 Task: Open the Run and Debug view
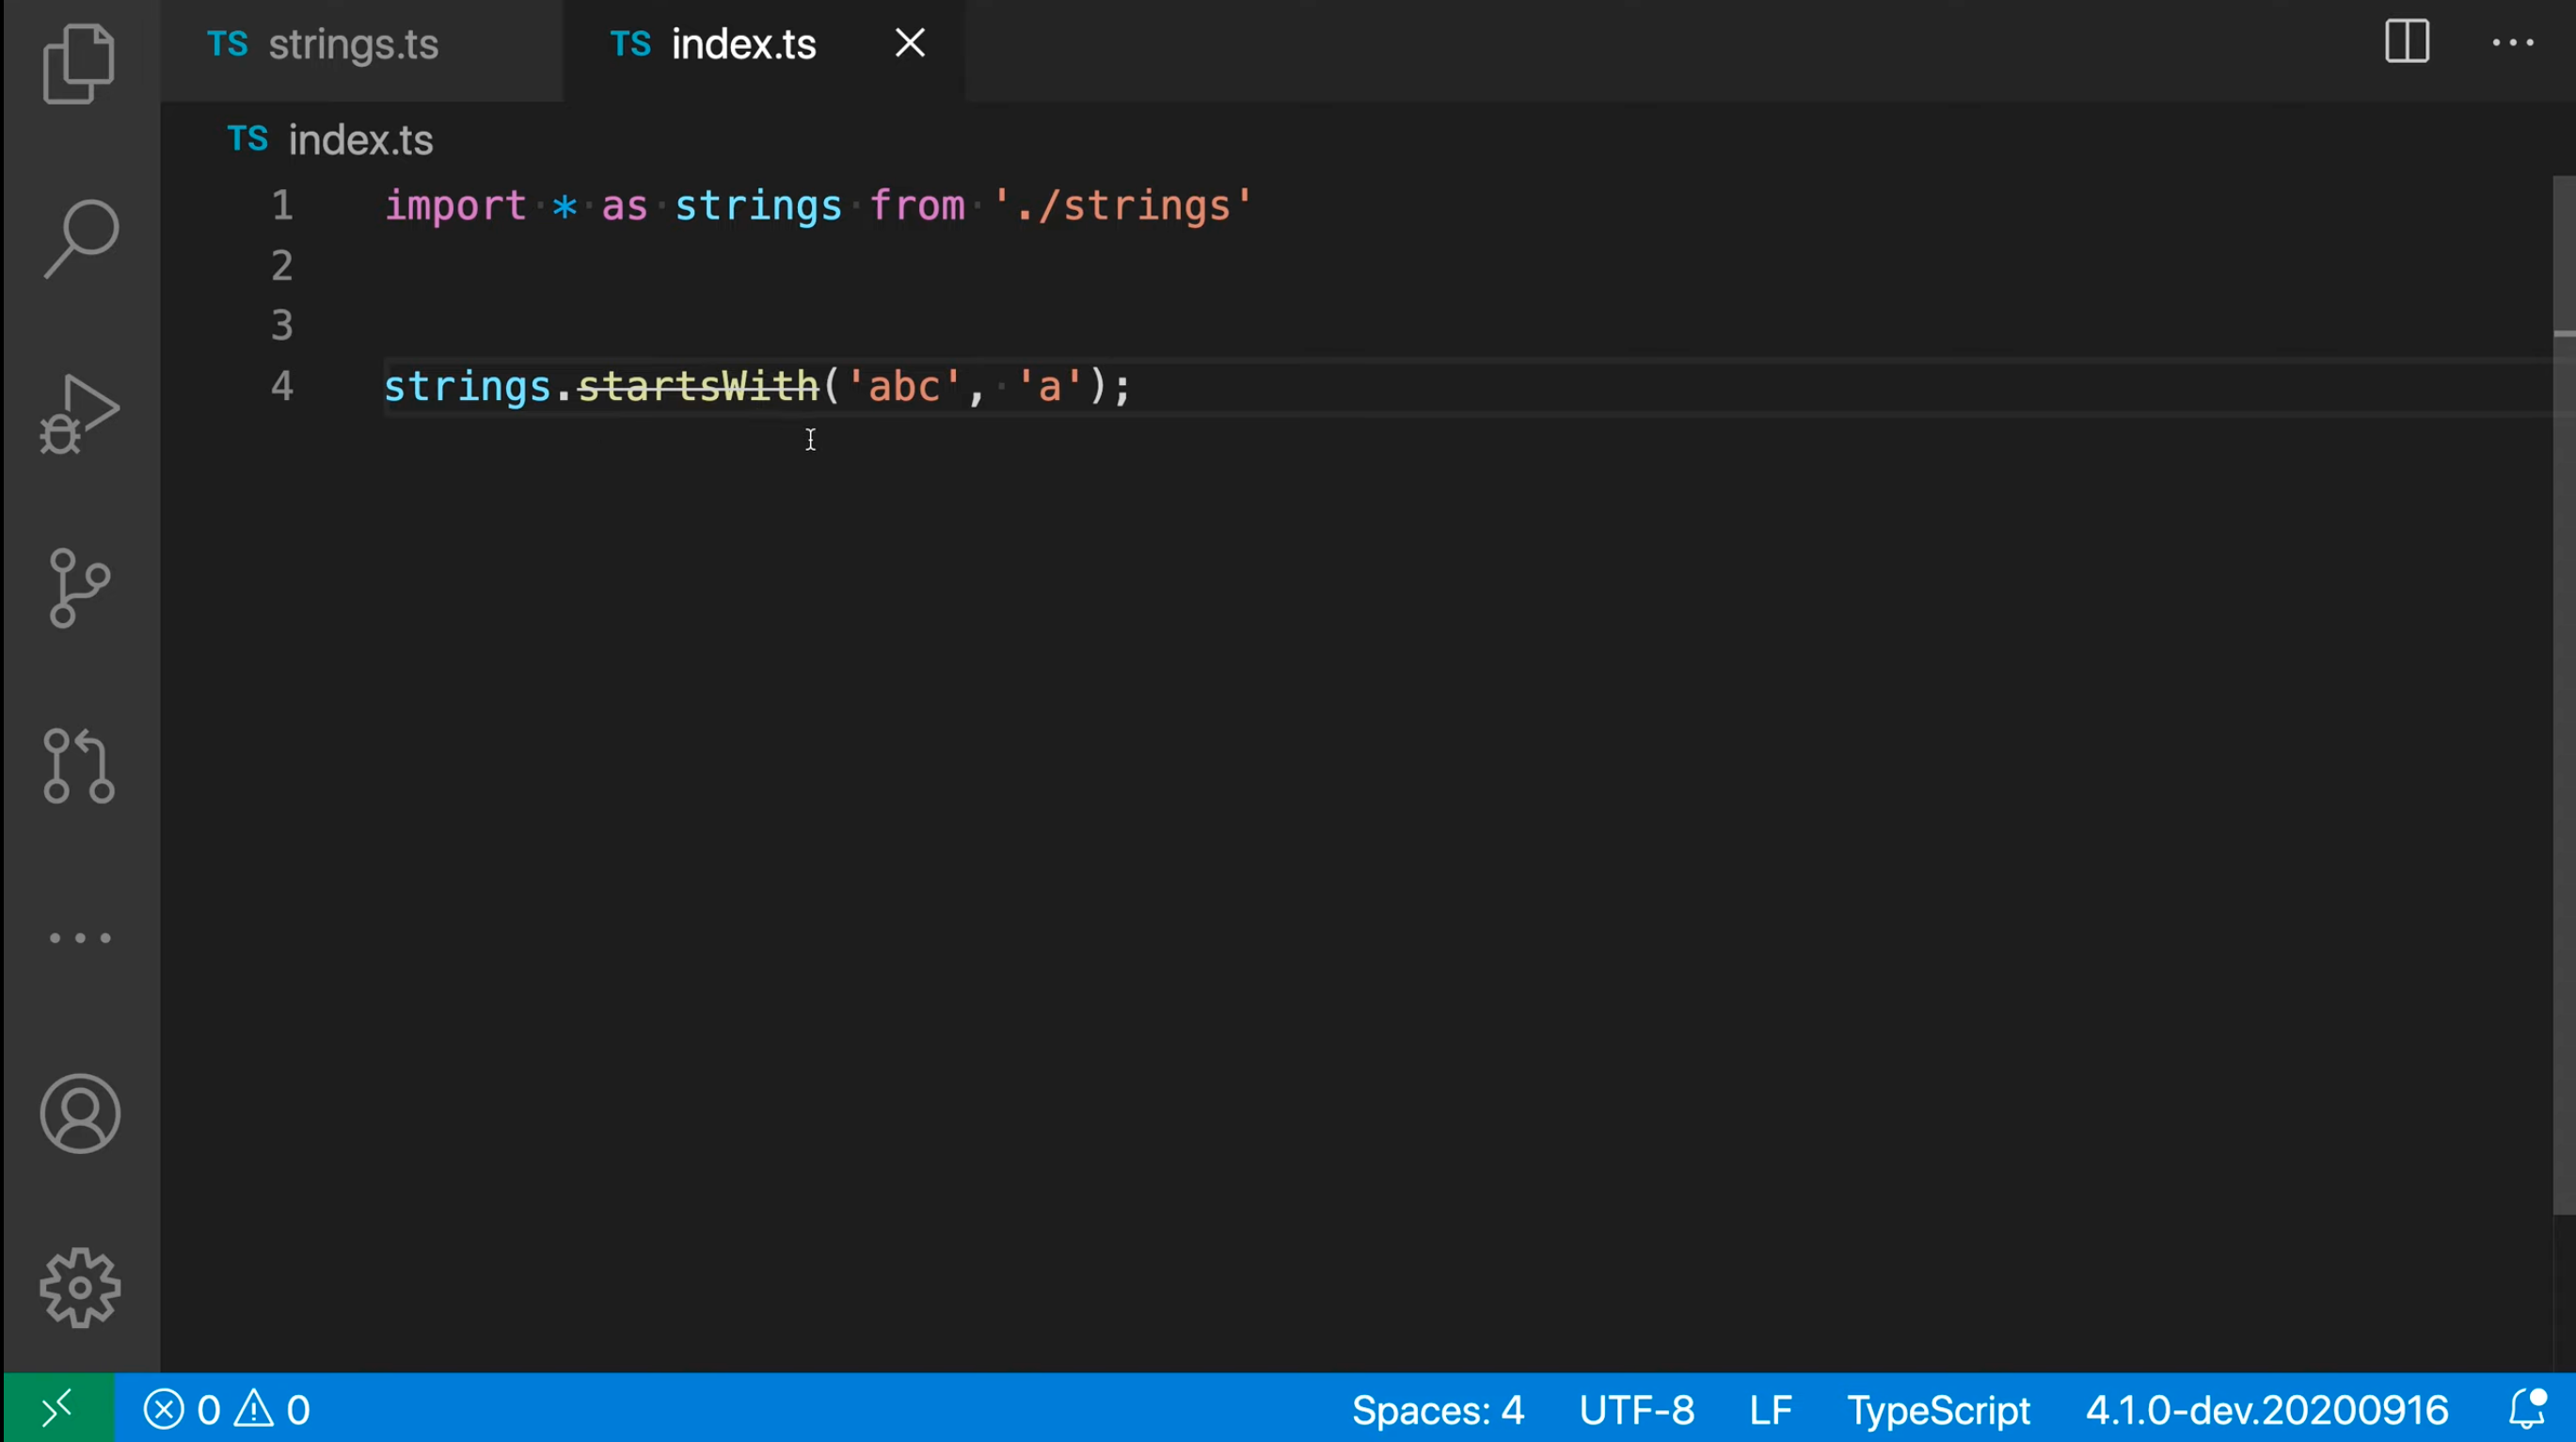click(x=79, y=413)
